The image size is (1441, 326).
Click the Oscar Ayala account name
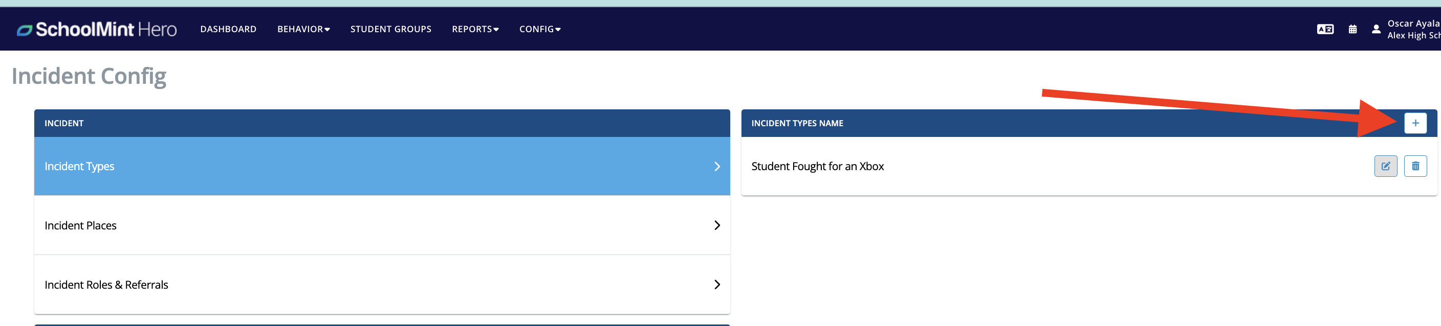[1413, 24]
